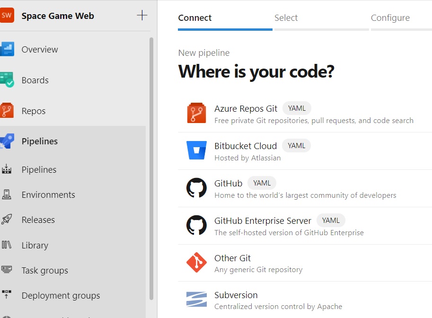Open Environments under Pipelines
432x318 pixels.
48,194
